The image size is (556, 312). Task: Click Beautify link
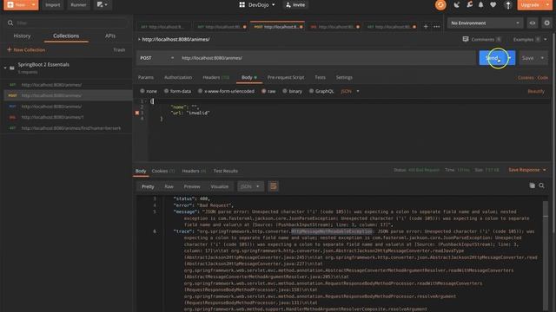(x=536, y=91)
